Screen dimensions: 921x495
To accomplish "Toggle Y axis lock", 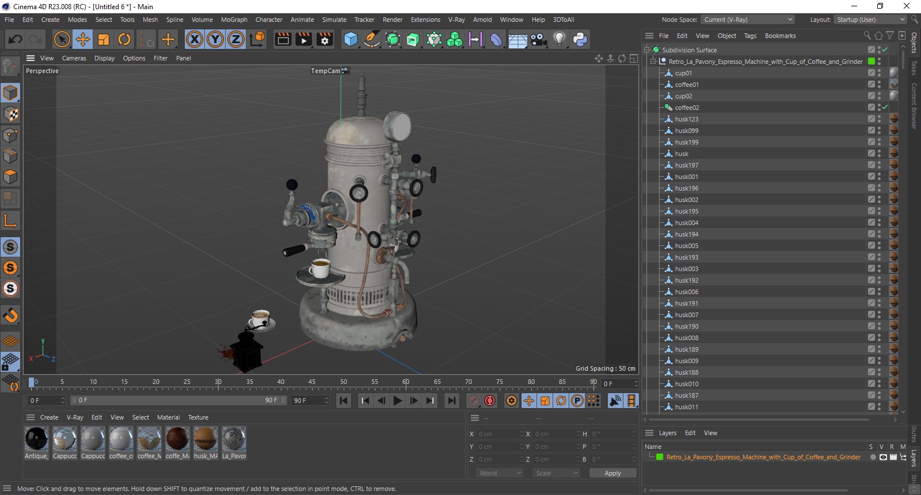I will (215, 39).
